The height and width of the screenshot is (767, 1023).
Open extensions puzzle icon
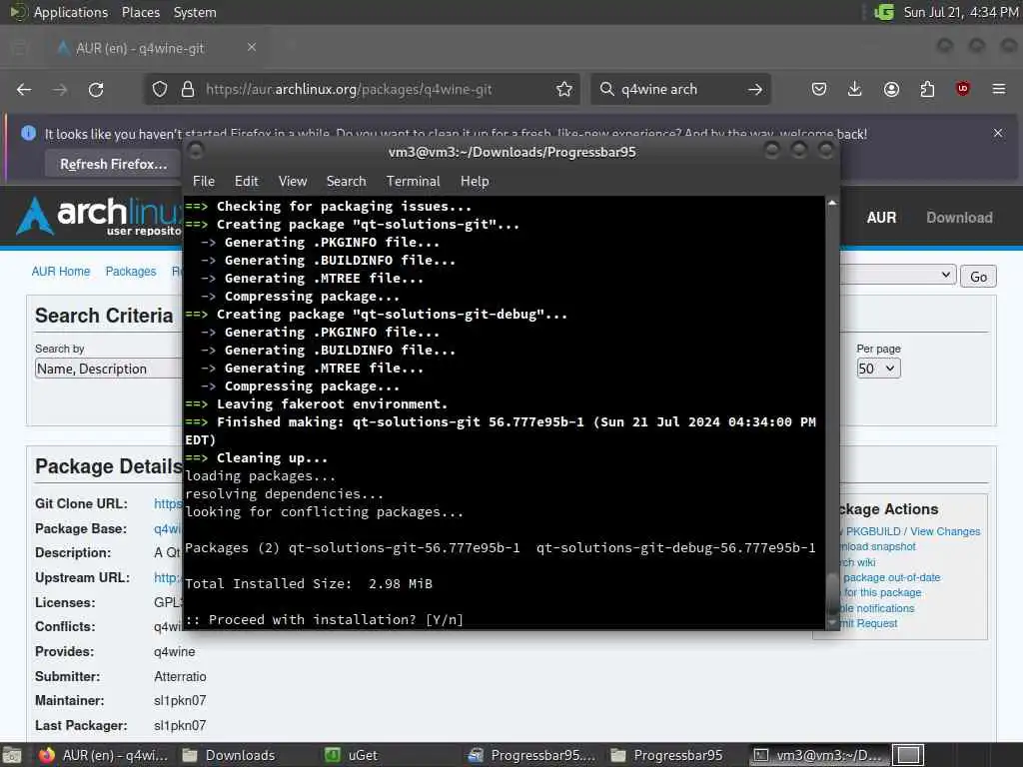coord(927,89)
